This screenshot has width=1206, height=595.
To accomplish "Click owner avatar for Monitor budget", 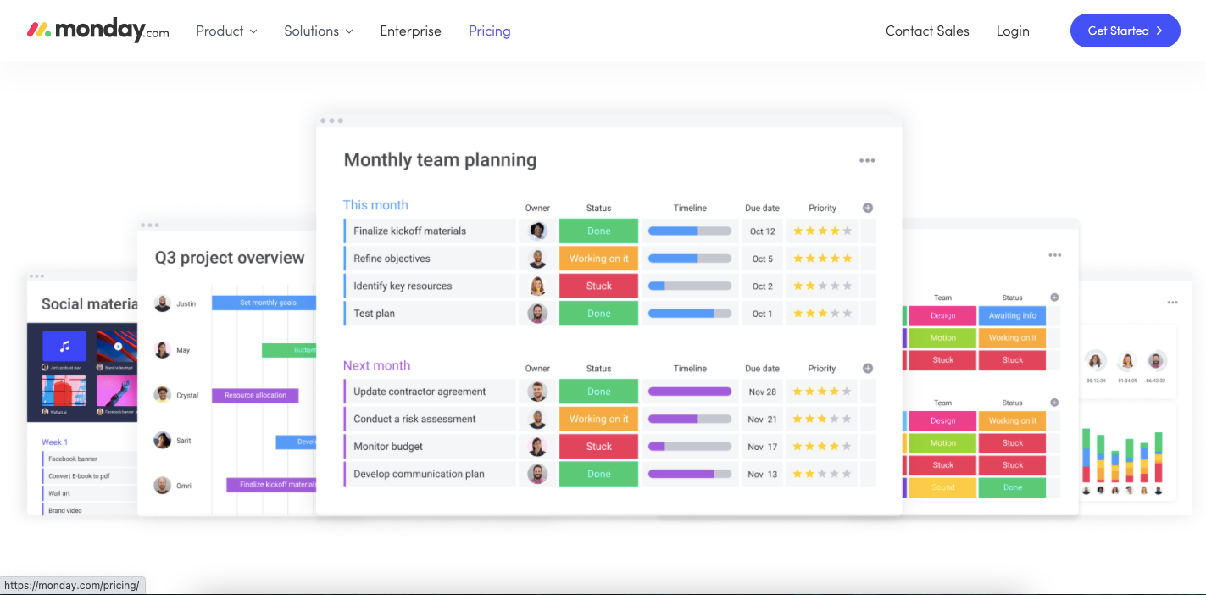I will pos(537,447).
